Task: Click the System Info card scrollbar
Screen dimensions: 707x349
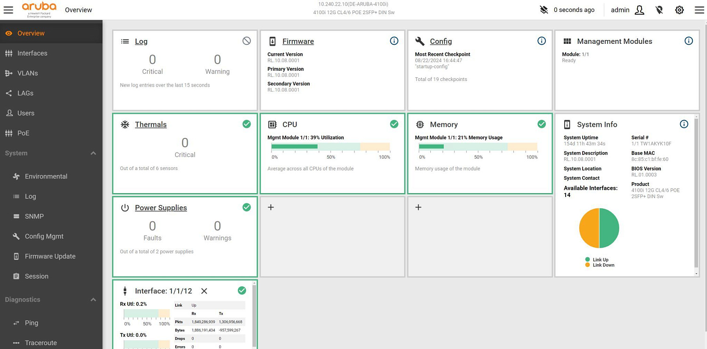Action: pyautogui.click(x=697, y=193)
